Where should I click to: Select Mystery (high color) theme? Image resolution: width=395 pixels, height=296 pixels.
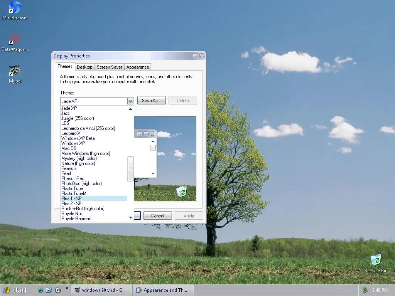[94, 158]
